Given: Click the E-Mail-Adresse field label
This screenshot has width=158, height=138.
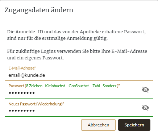Looking at the screenshot, I should 22,68.
